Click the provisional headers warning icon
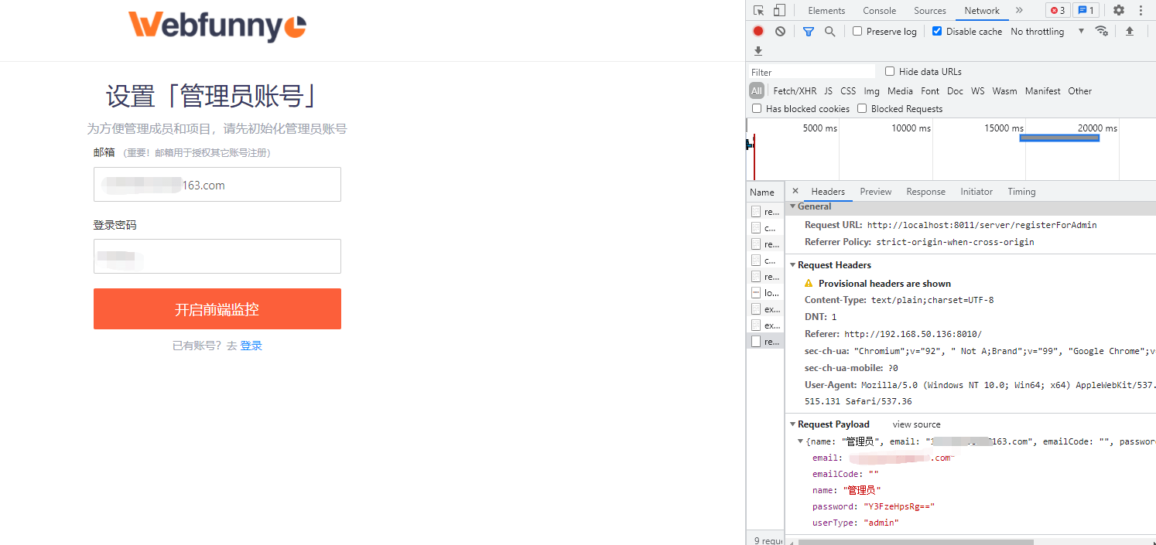The image size is (1156, 545). coord(809,284)
